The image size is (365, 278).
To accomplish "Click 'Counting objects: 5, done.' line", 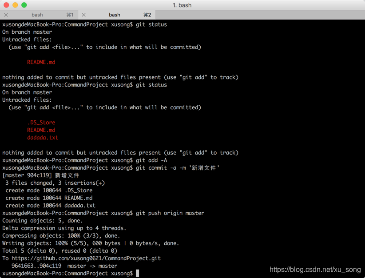I will tap(42, 221).
